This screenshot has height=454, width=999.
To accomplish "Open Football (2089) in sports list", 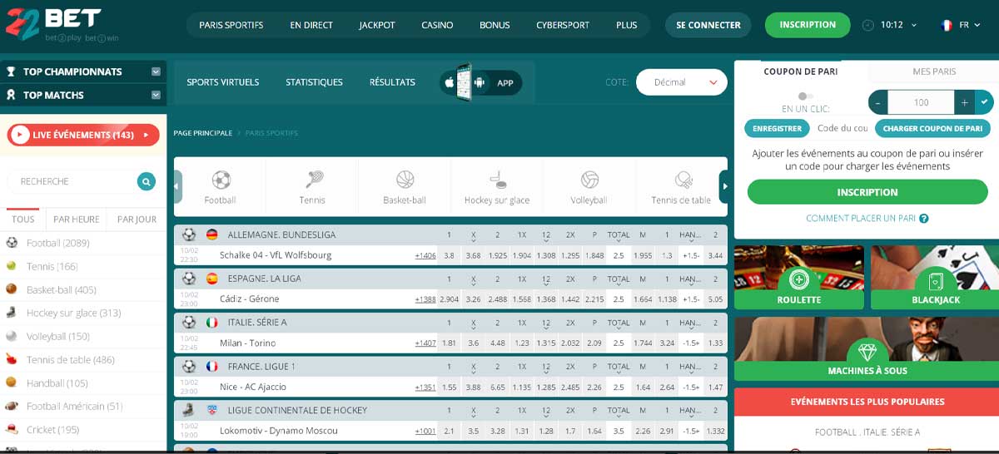I will [57, 243].
